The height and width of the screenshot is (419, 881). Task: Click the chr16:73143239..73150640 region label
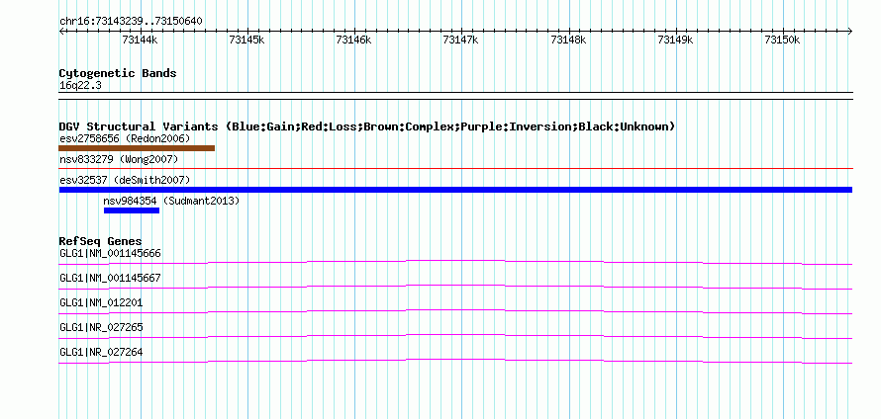click(x=131, y=22)
